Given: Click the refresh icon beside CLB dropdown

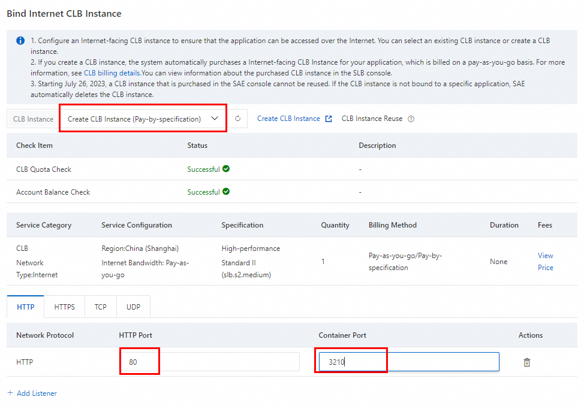Looking at the screenshot, I should pyautogui.click(x=238, y=119).
